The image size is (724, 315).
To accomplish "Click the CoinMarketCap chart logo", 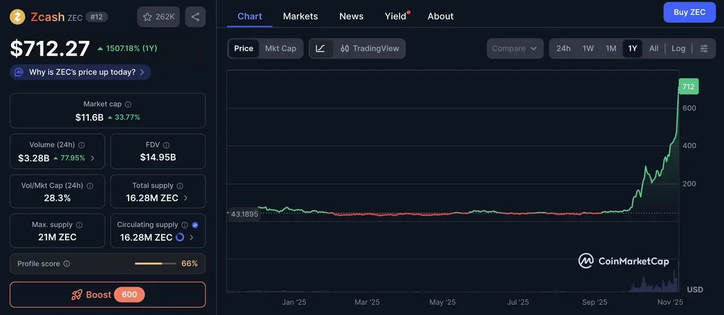I will pyautogui.click(x=623, y=261).
